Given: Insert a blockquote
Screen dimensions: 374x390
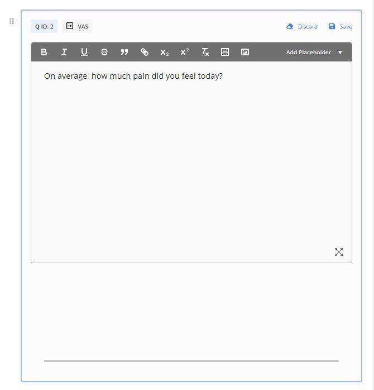Looking at the screenshot, I should 124,52.
